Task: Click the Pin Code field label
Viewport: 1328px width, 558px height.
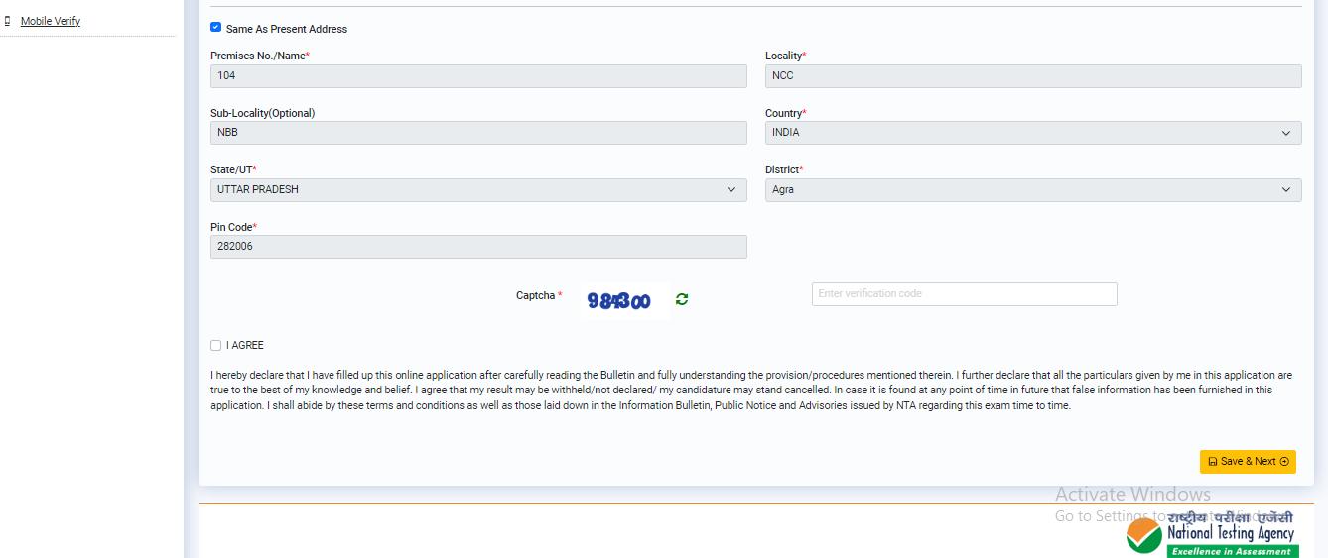Action: (x=232, y=228)
